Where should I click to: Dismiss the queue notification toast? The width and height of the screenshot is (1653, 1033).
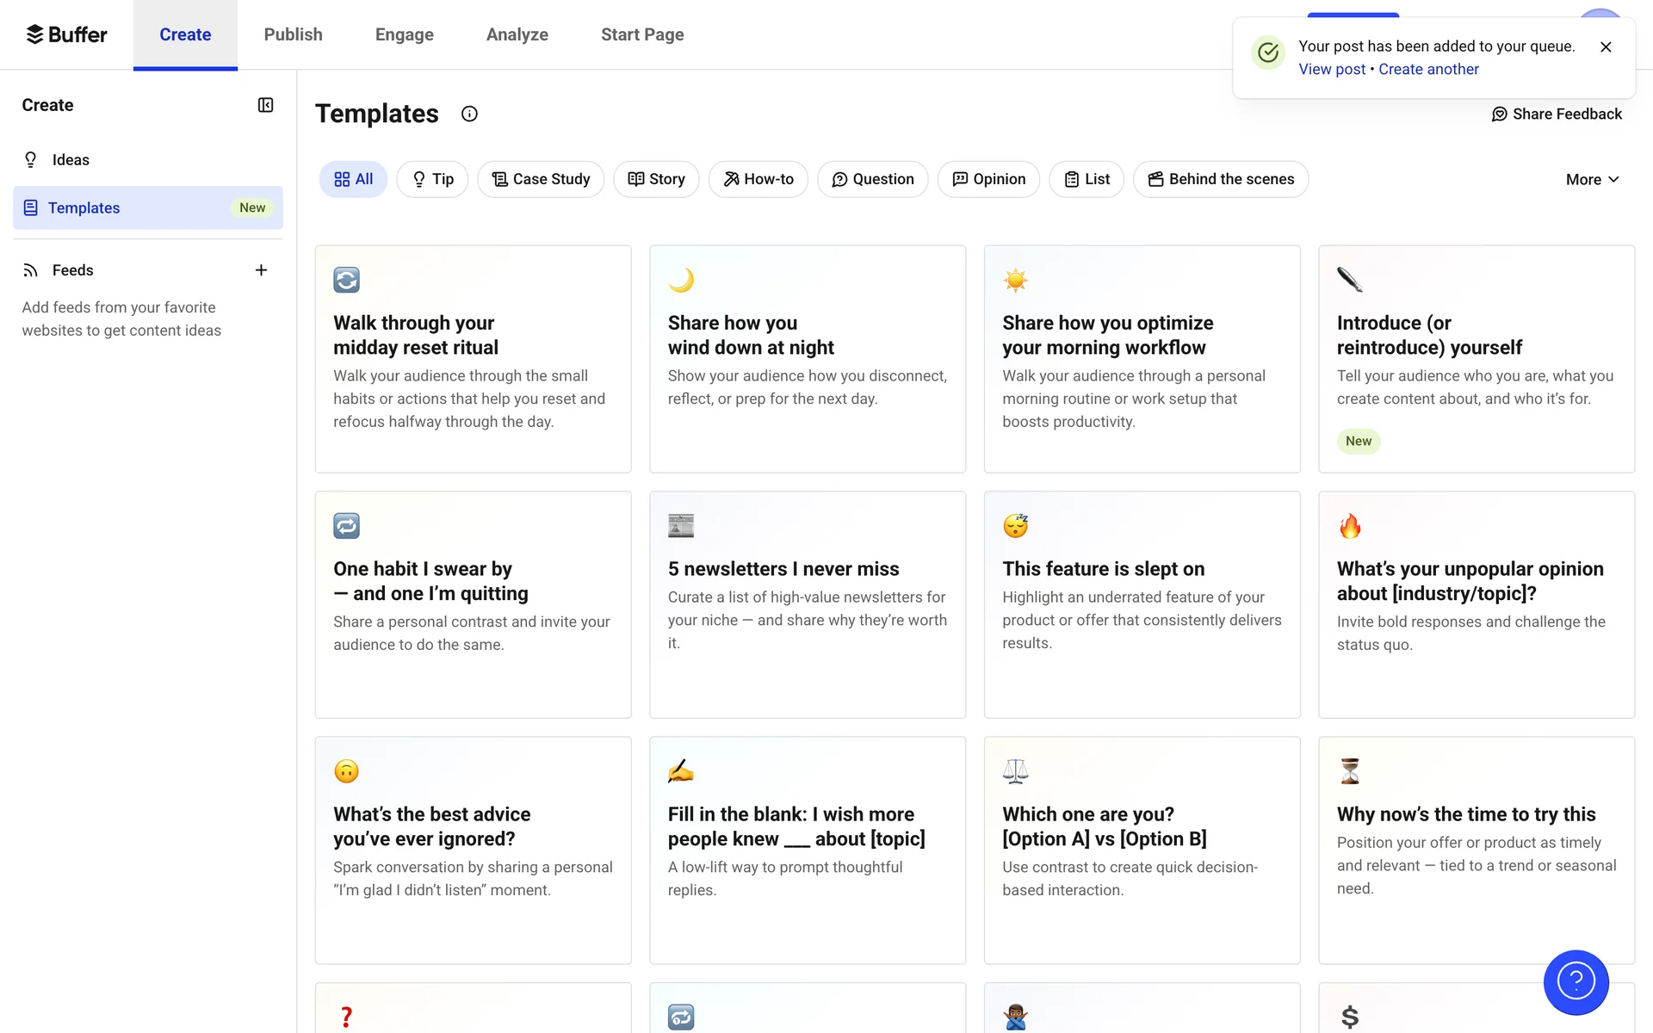click(1606, 47)
